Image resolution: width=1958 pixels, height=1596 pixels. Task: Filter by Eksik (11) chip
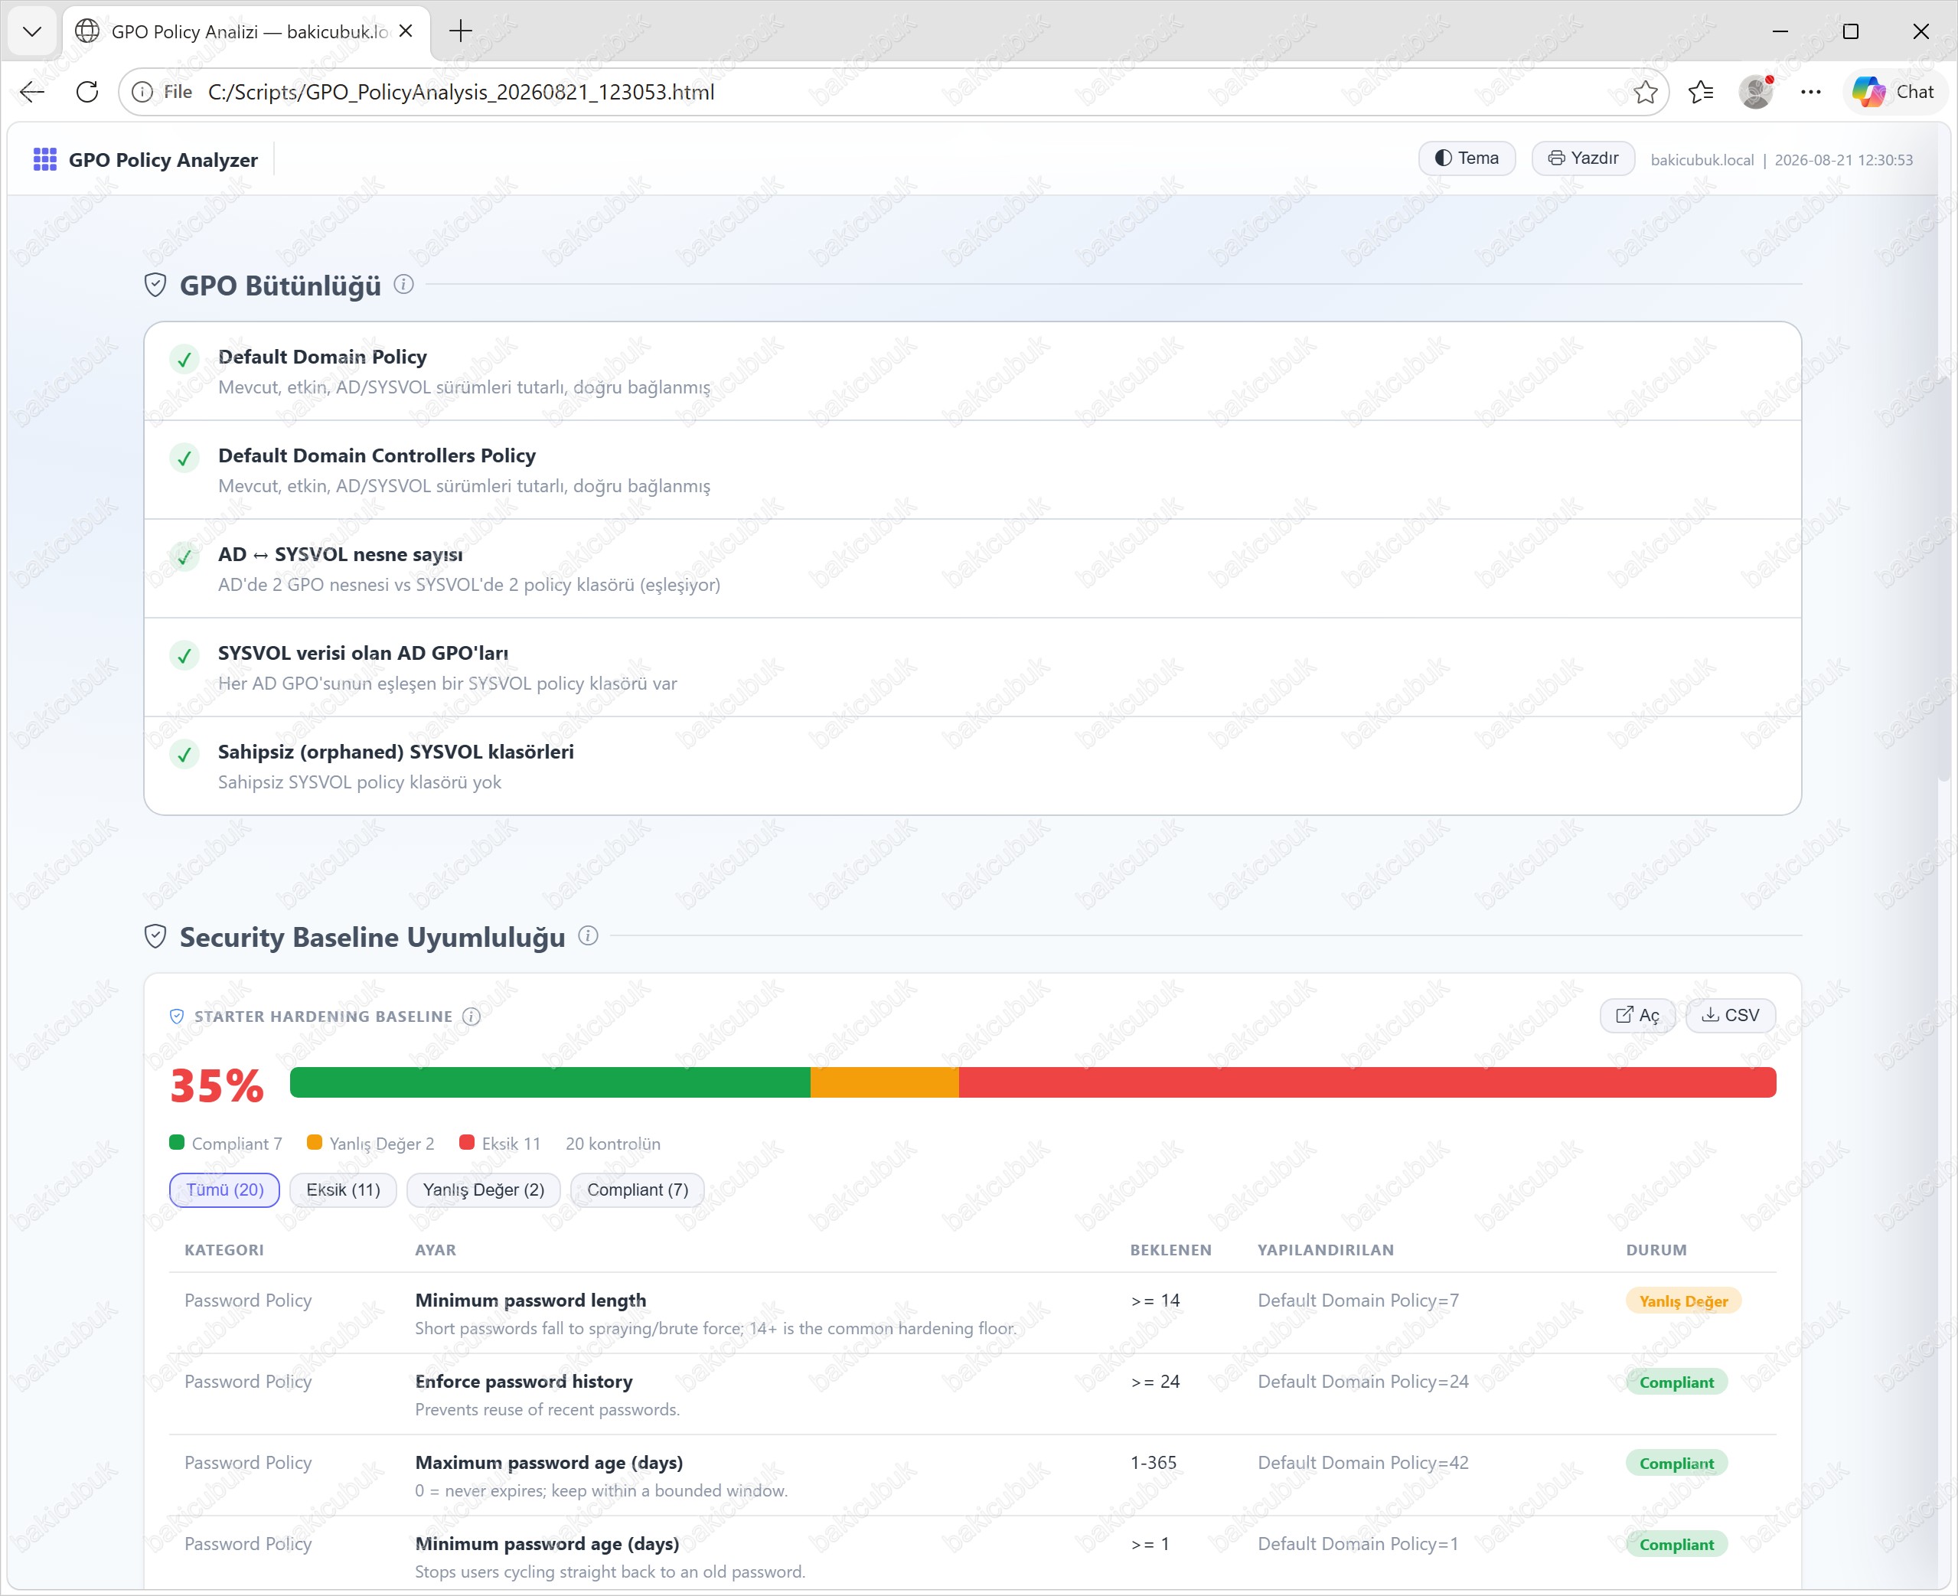click(x=343, y=1190)
